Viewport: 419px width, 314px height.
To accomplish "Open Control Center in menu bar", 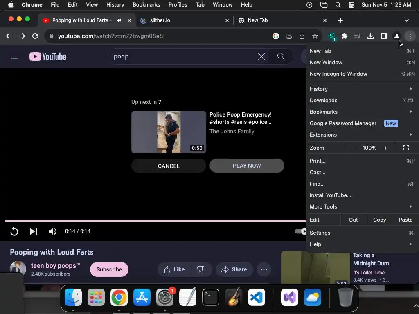I will 351,5.
